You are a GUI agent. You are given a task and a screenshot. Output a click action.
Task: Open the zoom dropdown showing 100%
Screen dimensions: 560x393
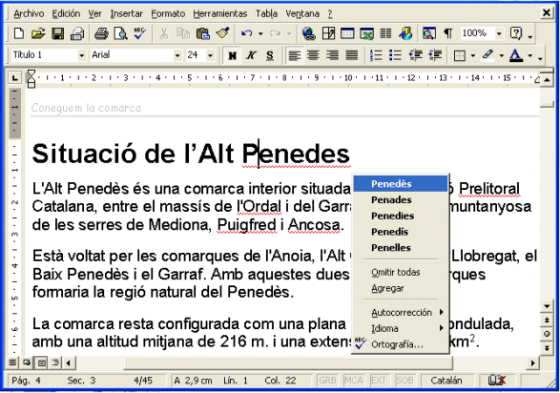(499, 34)
